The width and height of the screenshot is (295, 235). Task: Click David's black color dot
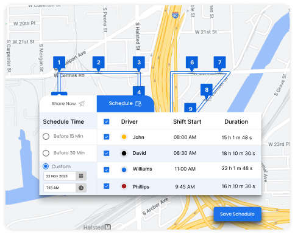coord(124,153)
